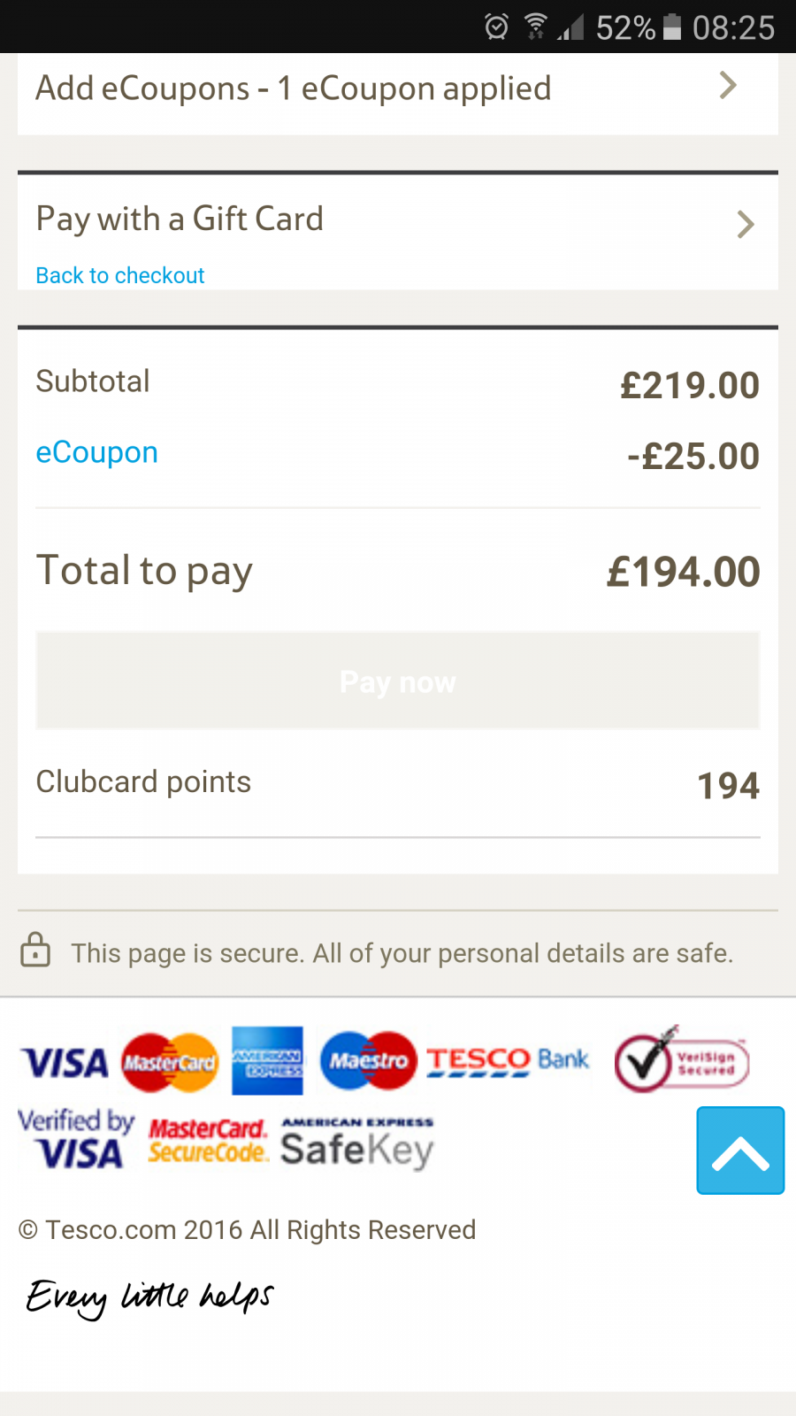Open Pay with a Gift Card section

(180, 219)
